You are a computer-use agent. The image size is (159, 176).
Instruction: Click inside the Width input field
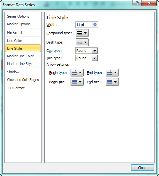click(84, 25)
